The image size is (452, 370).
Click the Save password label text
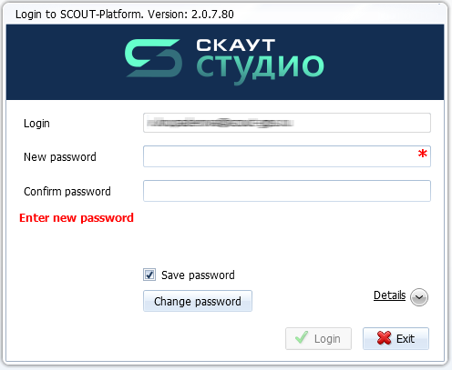[x=198, y=275]
